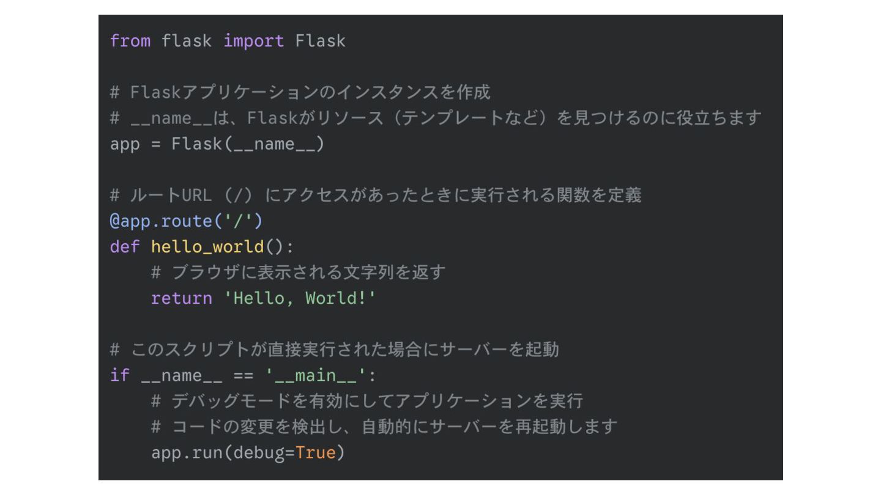
Task: Click the 'hello_world' function name
Action: point(207,247)
